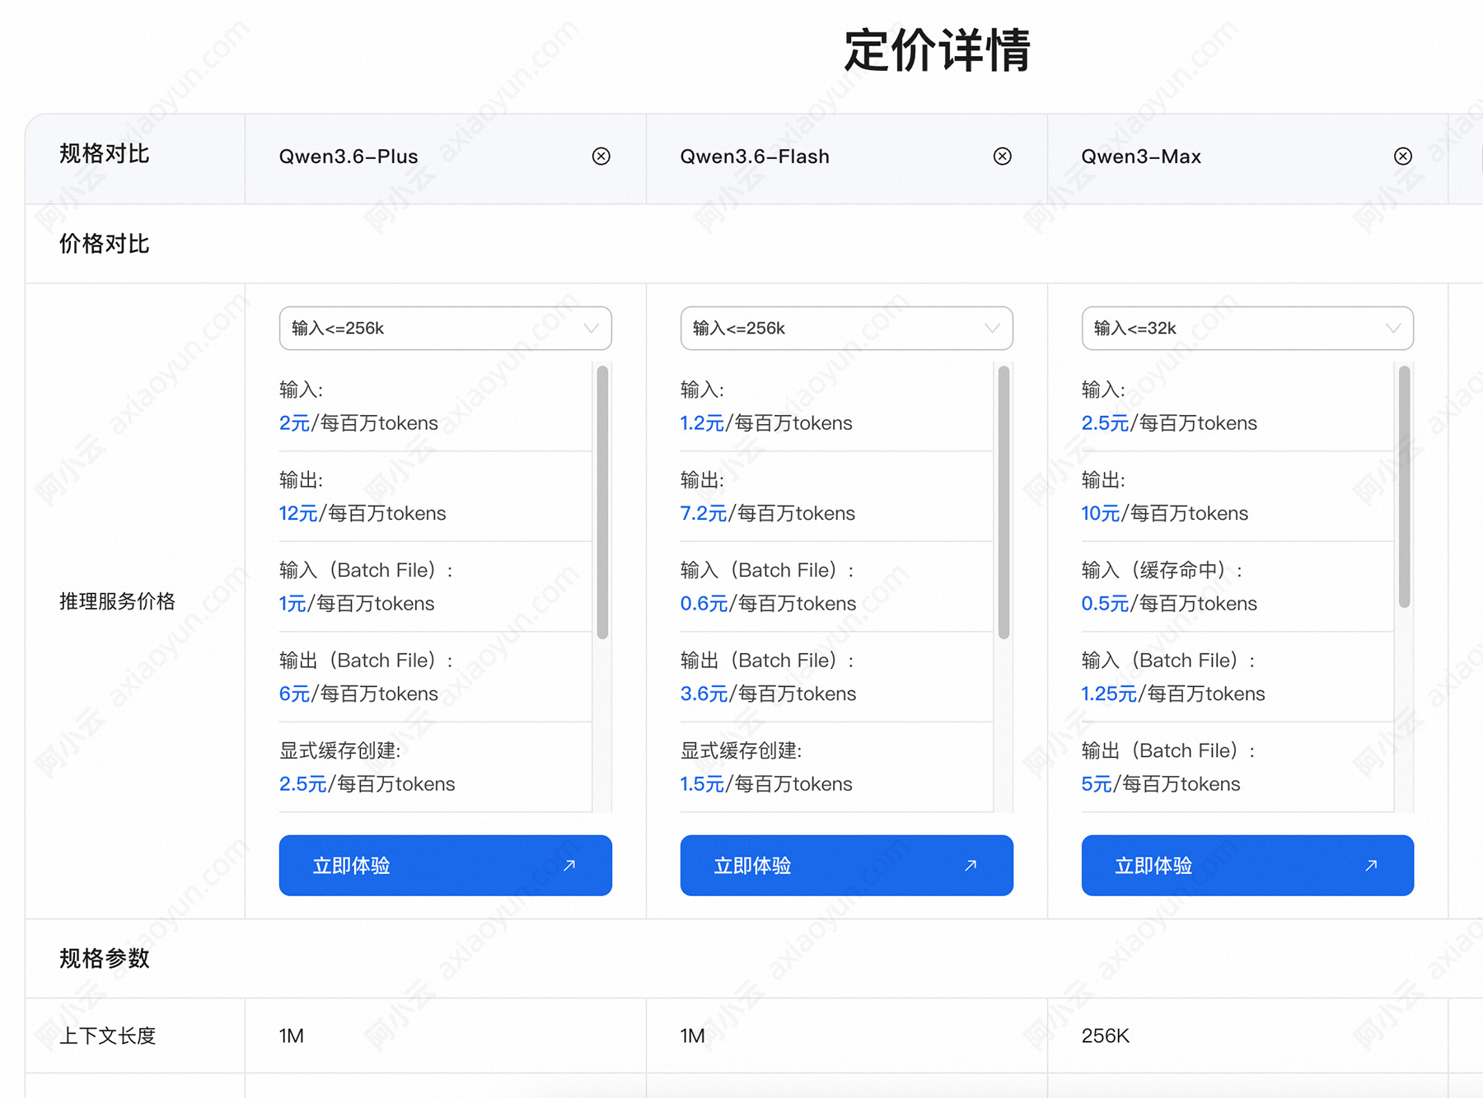This screenshot has width=1483, height=1098.
Task: Click Qwen3.6-Plus output price 12元
Action: (298, 514)
